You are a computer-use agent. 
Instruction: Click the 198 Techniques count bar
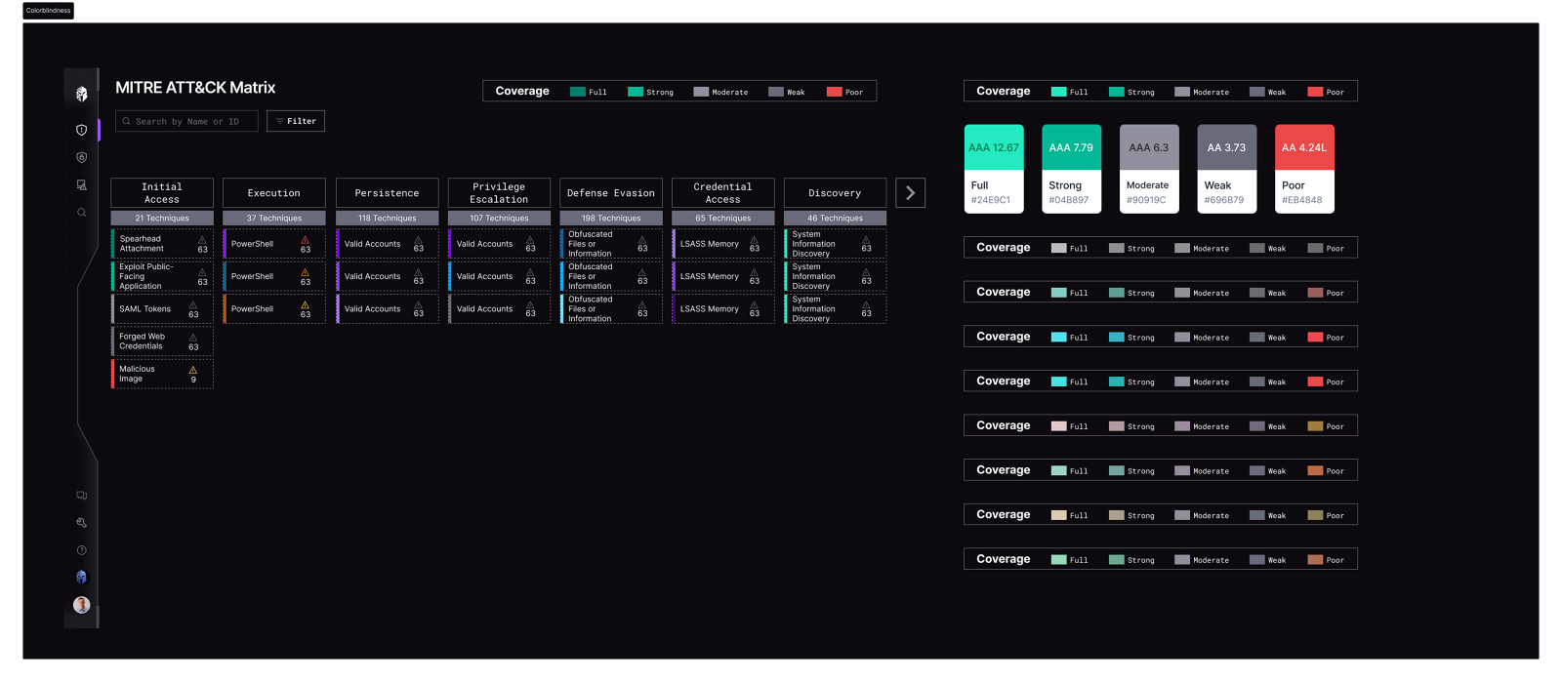point(611,219)
